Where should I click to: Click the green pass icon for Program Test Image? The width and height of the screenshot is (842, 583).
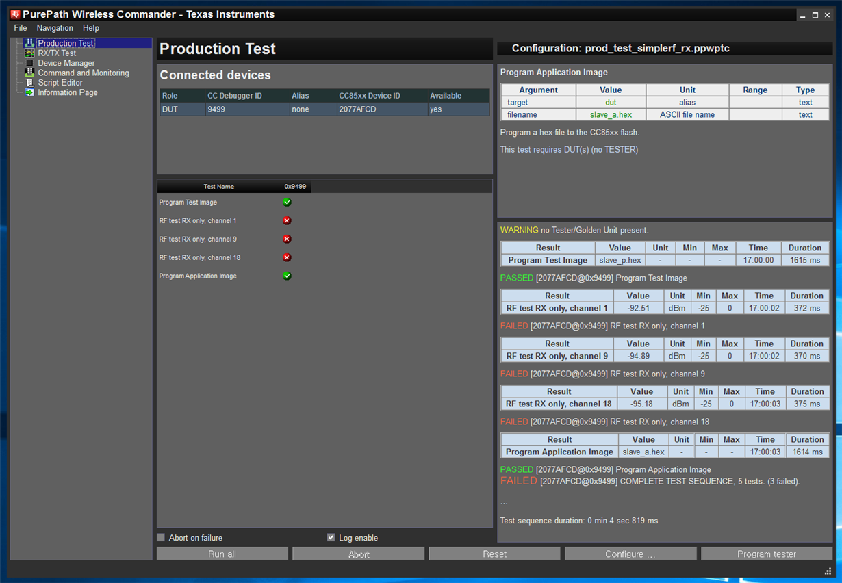pyautogui.click(x=287, y=202)
